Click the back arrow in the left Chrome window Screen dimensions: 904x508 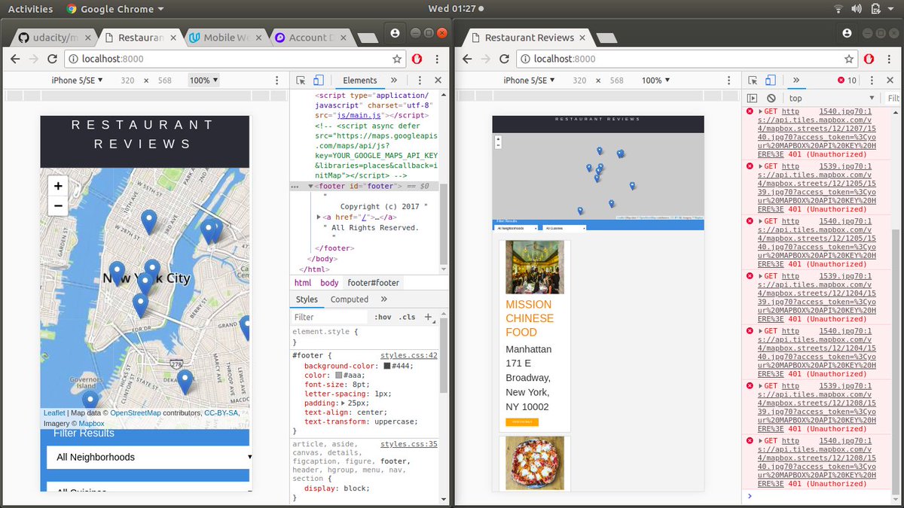[14, 59]
